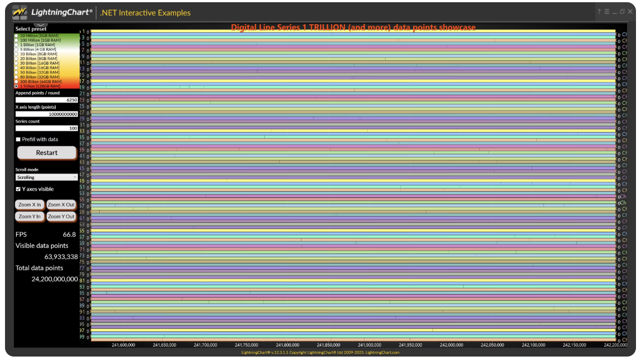Click the FPS value 66.8
641x361 pixels.
click(x=69, y=235)
